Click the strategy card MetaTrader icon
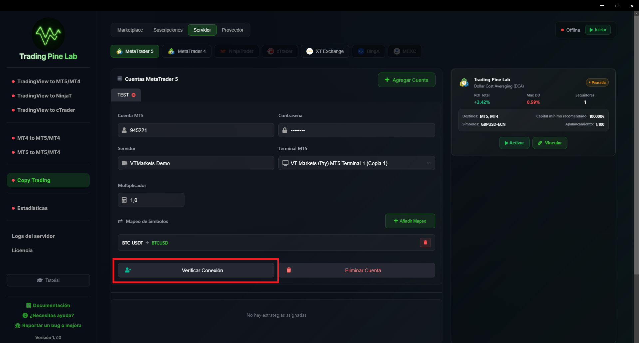This screenshot has width=639, height=343. pos(464,82)
